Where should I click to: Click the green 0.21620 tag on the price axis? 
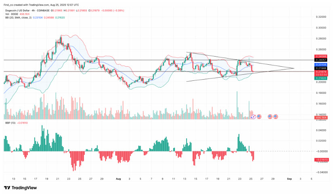click(321, 78)
